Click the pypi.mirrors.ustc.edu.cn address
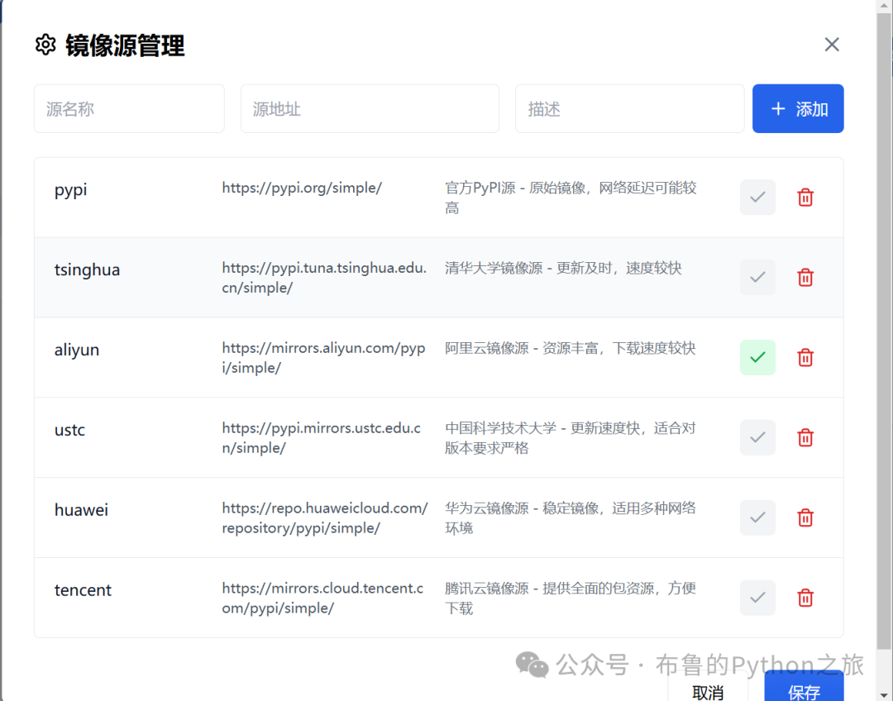The height and width of the screenshot is (701, 893). click(x=321, y=438)
